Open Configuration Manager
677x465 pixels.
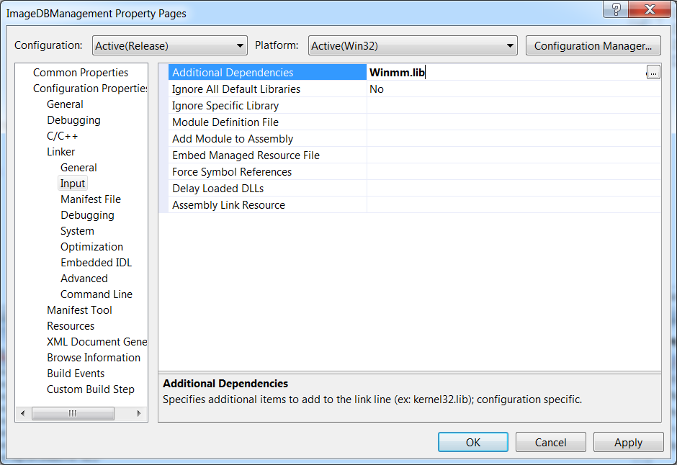pyautogui.click(x=593, y=45)
